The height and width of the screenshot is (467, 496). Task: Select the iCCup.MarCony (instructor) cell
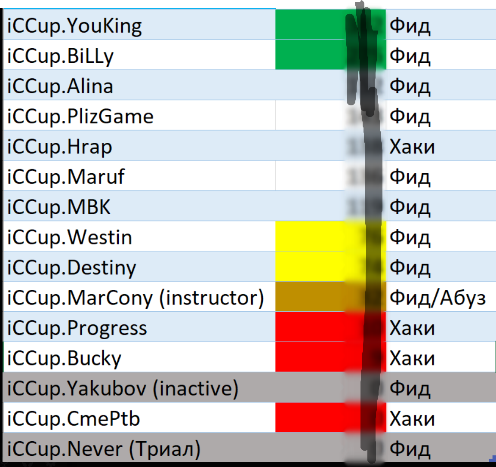[139, 297]
